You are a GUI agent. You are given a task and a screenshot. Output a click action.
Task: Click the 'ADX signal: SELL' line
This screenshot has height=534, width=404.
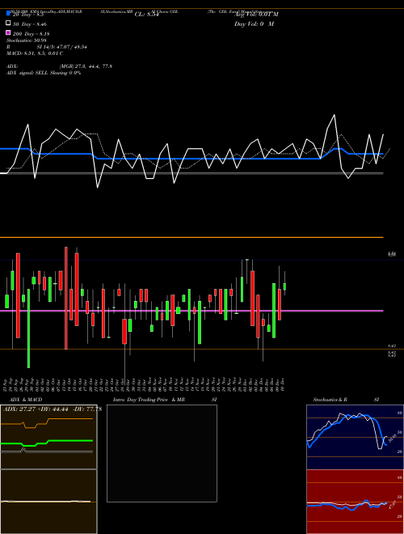tap(44, 73)
